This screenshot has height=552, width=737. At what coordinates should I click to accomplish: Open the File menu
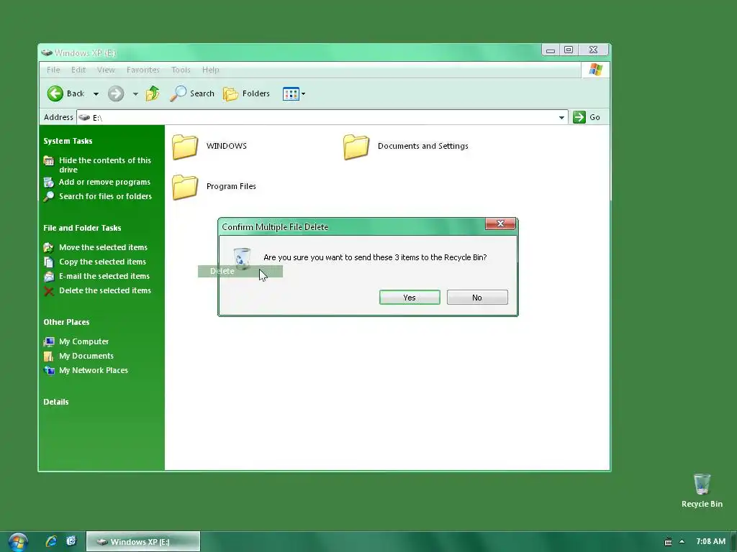53,70
